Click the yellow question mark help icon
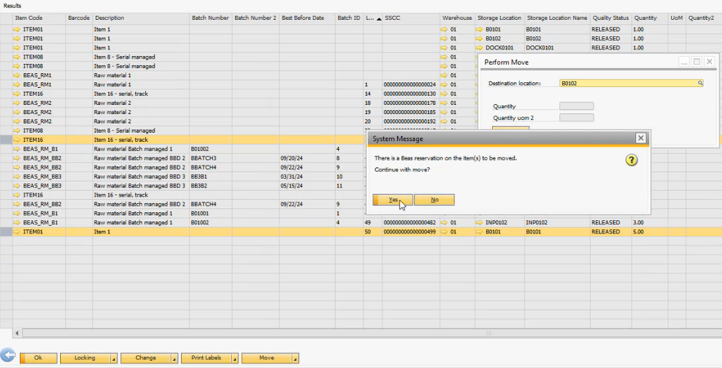Screen dimensions: 722x368 tap(632, 160)
